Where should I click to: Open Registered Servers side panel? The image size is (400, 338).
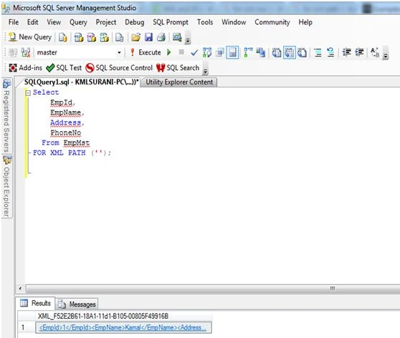point(7,115)
